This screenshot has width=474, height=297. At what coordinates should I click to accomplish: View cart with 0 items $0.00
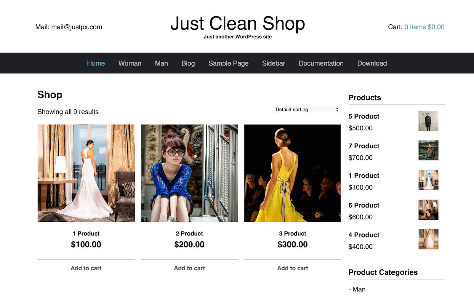[x=424, y=27]
